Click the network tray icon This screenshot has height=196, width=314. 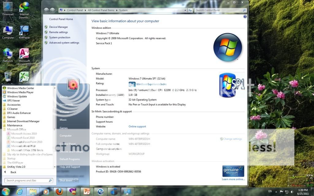tap(287, 192)
